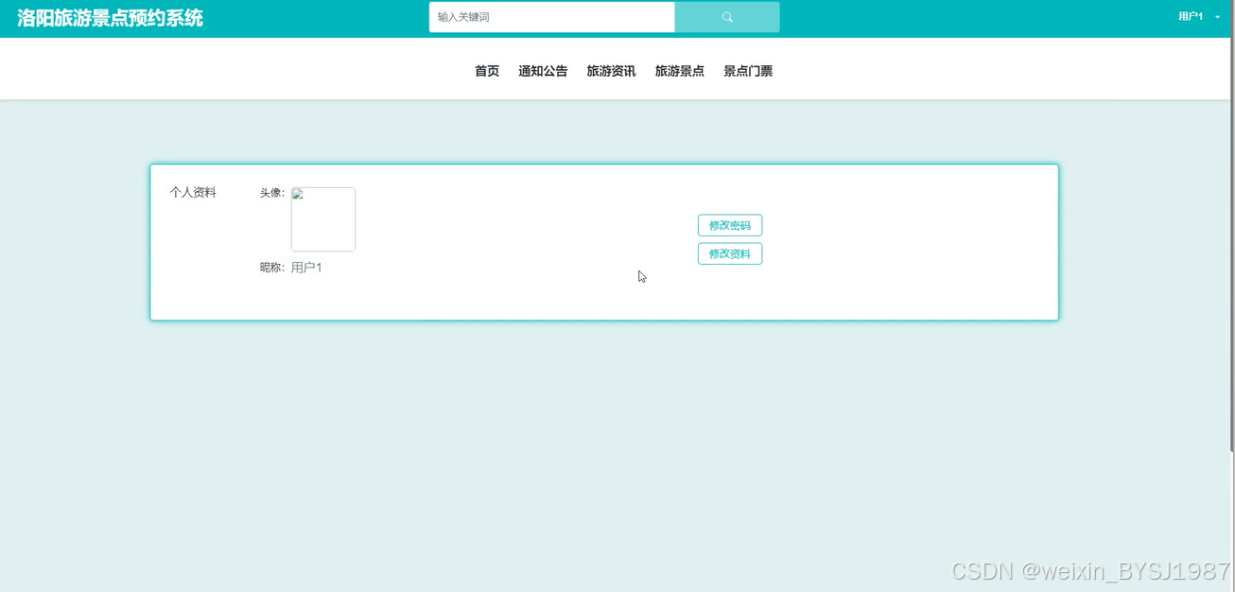Click the 修改资料 button

coord(730,253)
